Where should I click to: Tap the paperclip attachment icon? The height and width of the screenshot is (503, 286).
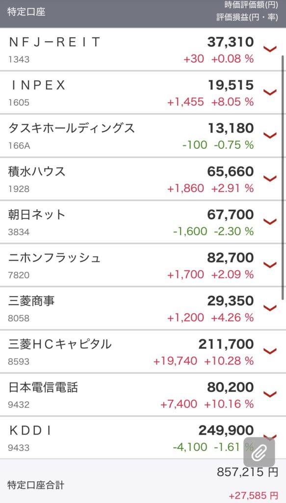(x=259, y=452)
